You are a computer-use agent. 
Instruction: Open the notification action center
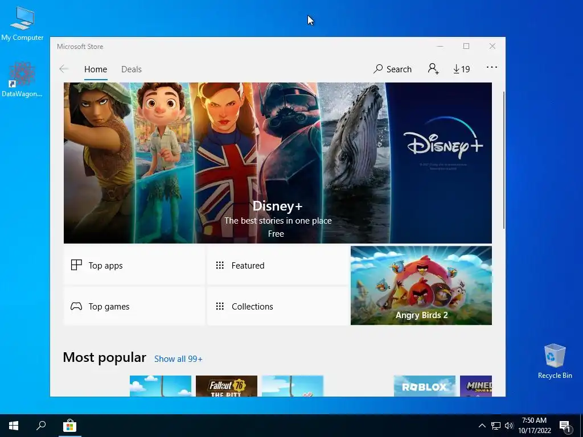coord(564,426)
